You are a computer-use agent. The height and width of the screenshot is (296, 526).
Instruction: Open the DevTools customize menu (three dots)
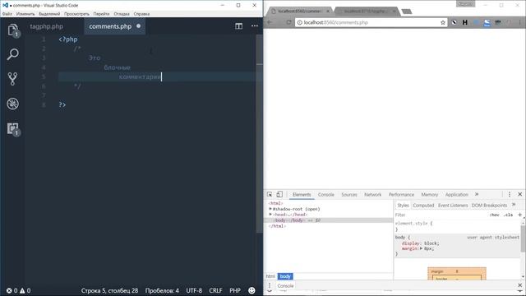(510, 194)
